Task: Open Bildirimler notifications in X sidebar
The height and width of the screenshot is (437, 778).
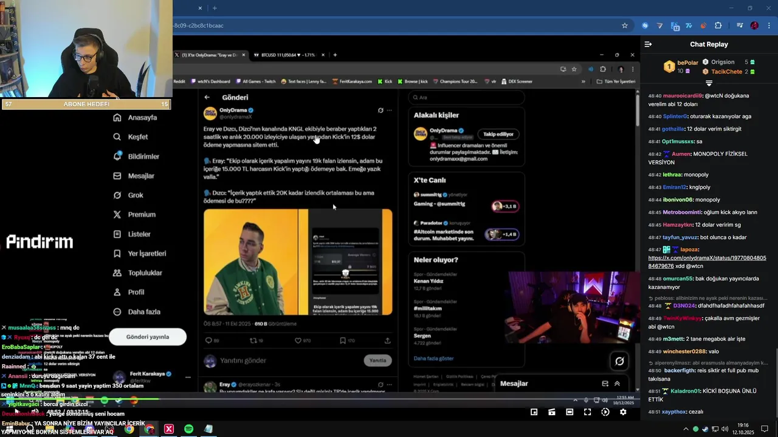Action: click(x=136, y=157)
